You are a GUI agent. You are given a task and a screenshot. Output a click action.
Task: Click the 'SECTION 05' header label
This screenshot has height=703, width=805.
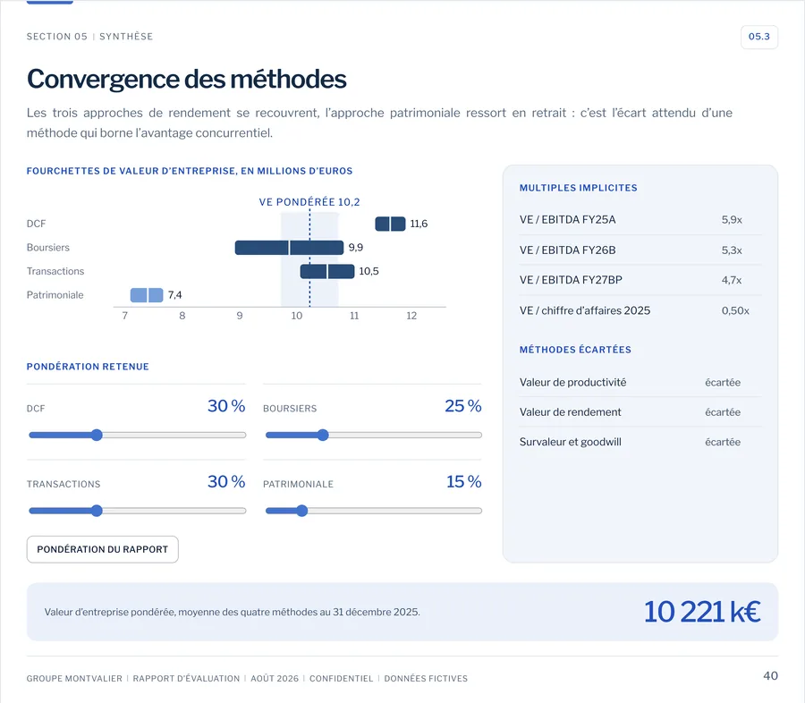pos(57,37)
